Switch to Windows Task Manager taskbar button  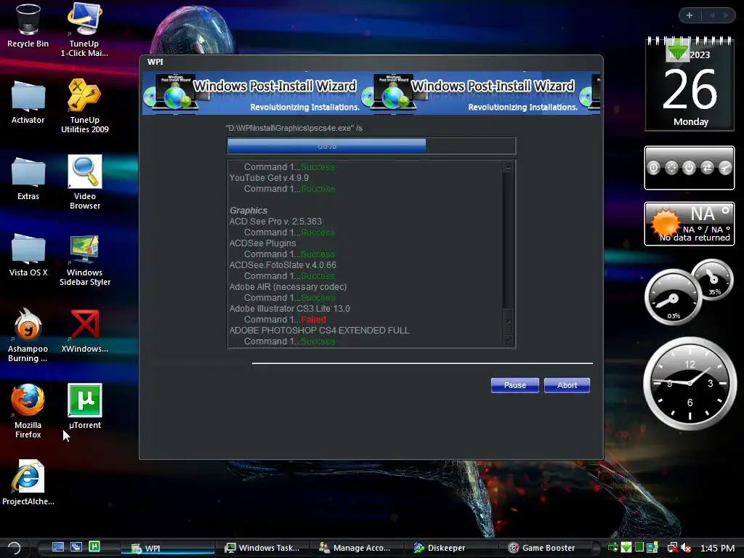262,548
